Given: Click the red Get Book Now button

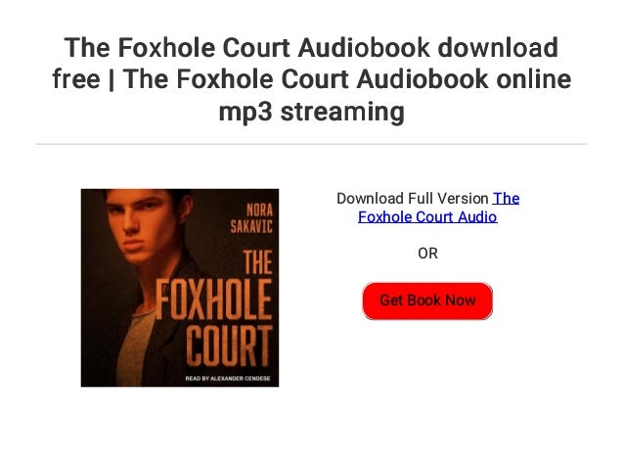Looking at the screenshot, I should pyautogui.click(x=427, y=301).
